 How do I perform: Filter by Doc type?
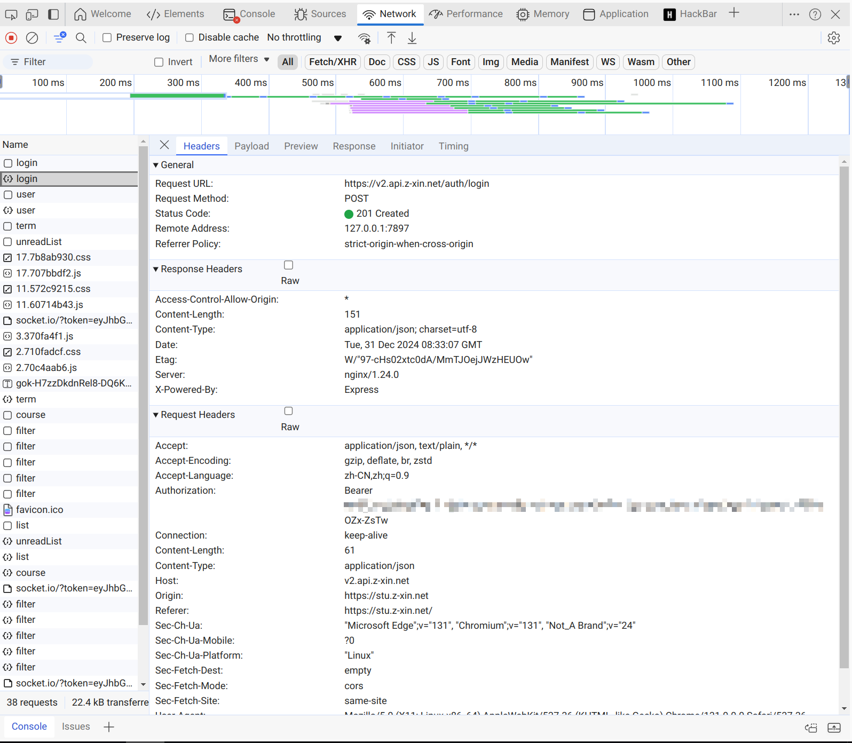[377, 62]
